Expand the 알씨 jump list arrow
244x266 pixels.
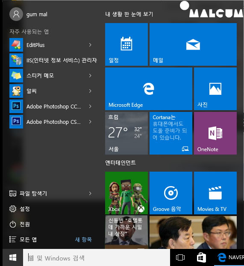coord(90,91)
